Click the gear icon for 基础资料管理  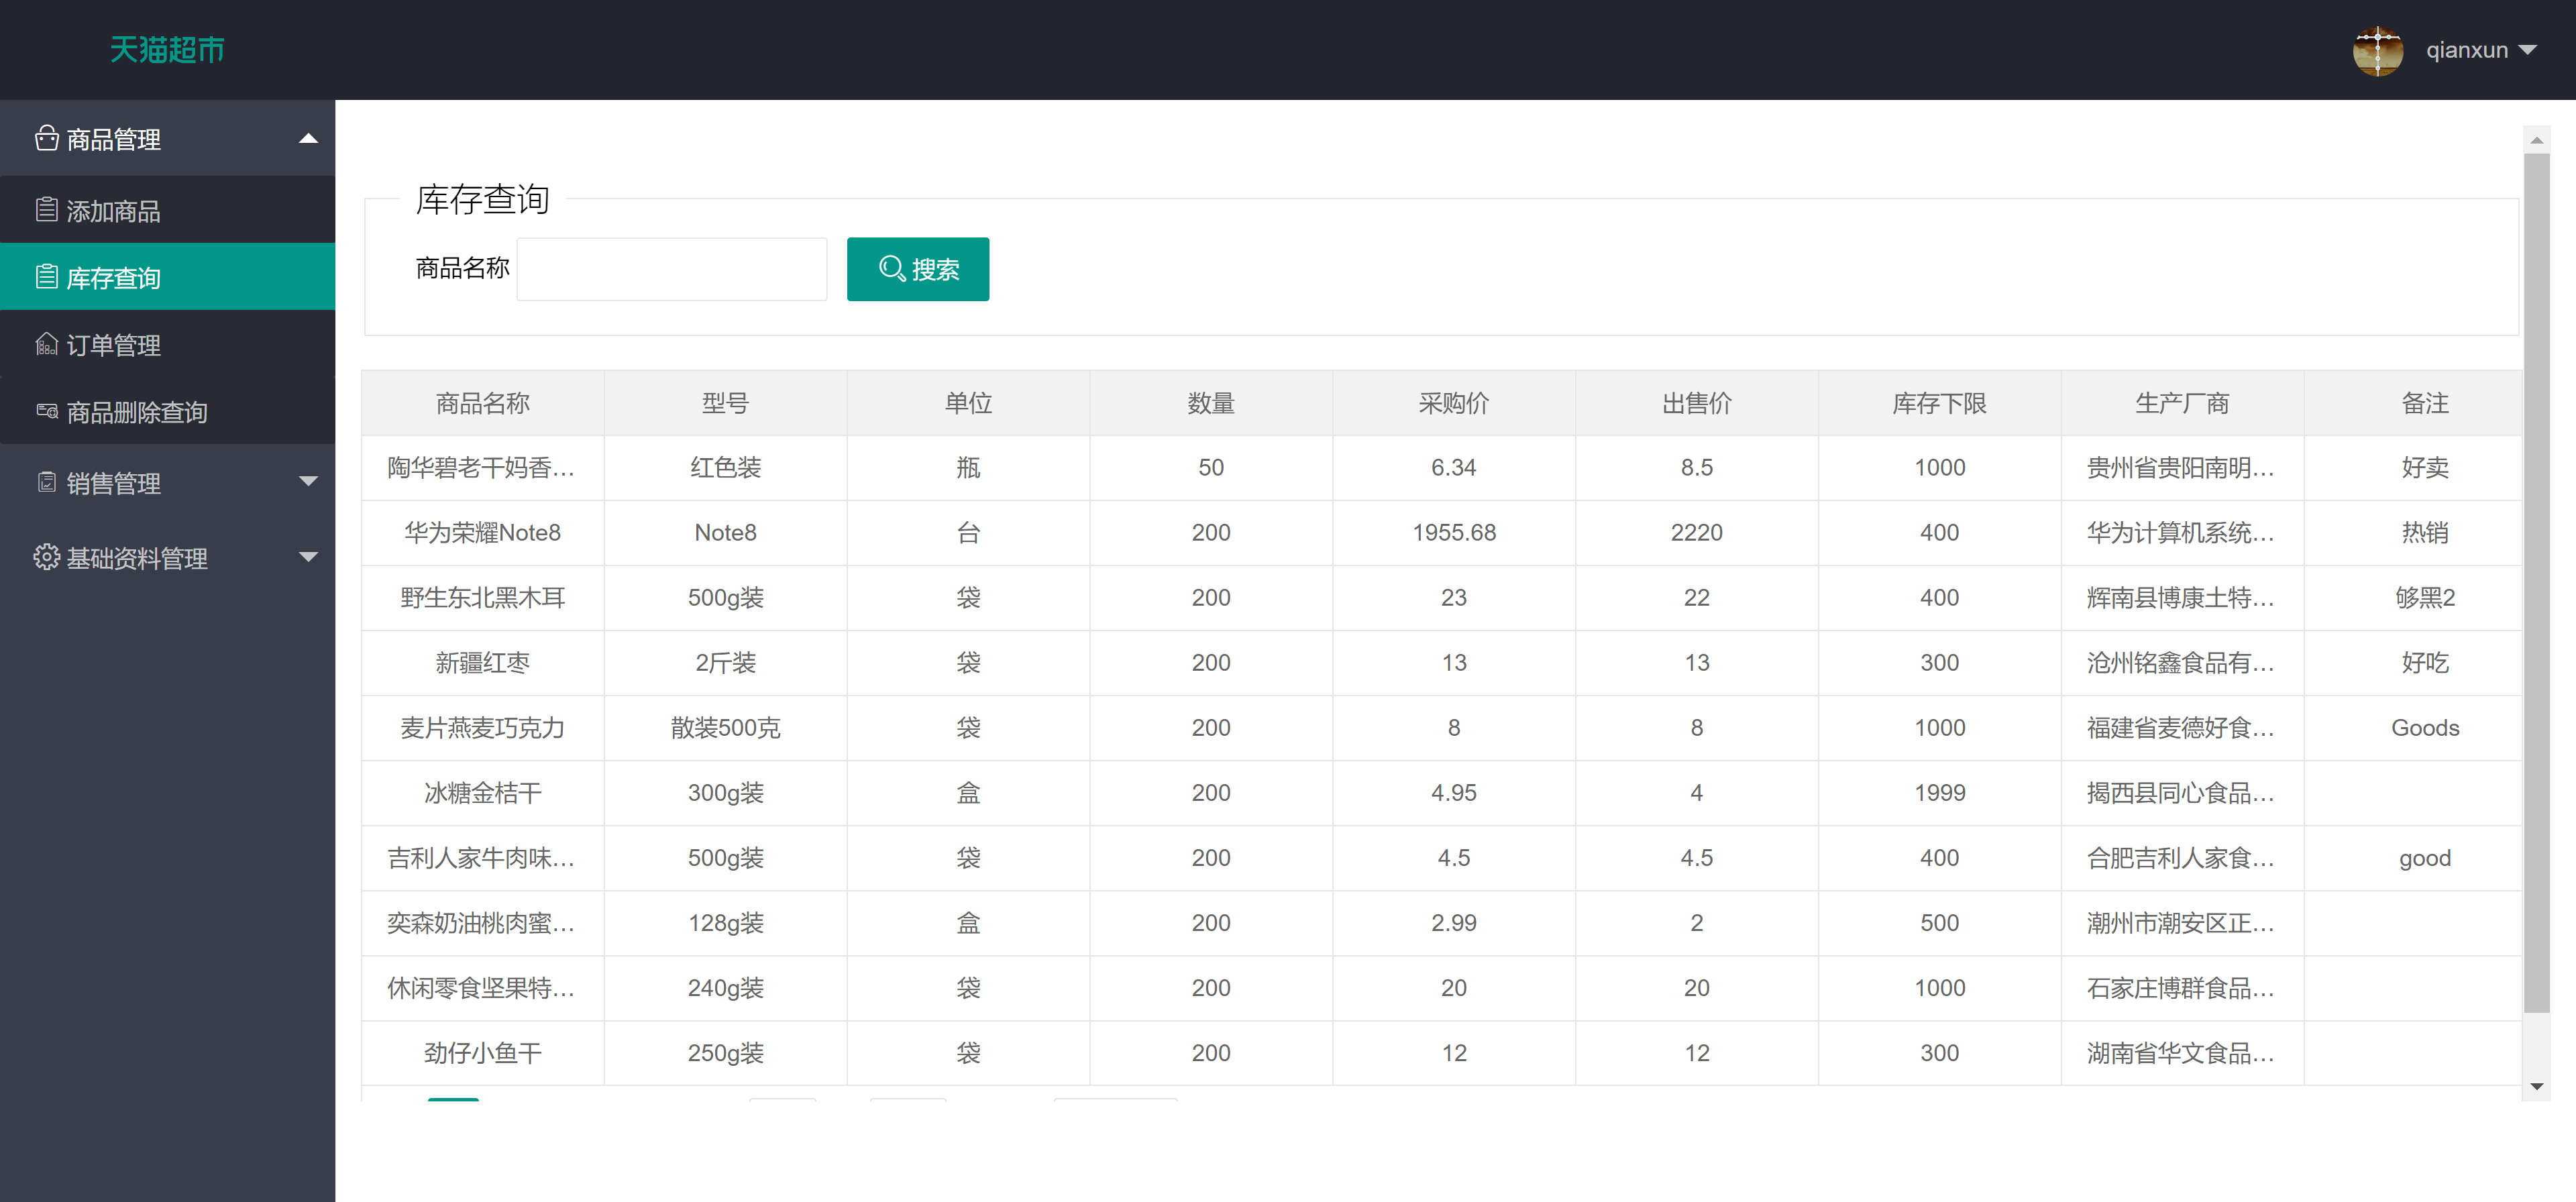[x=46, y=558]
